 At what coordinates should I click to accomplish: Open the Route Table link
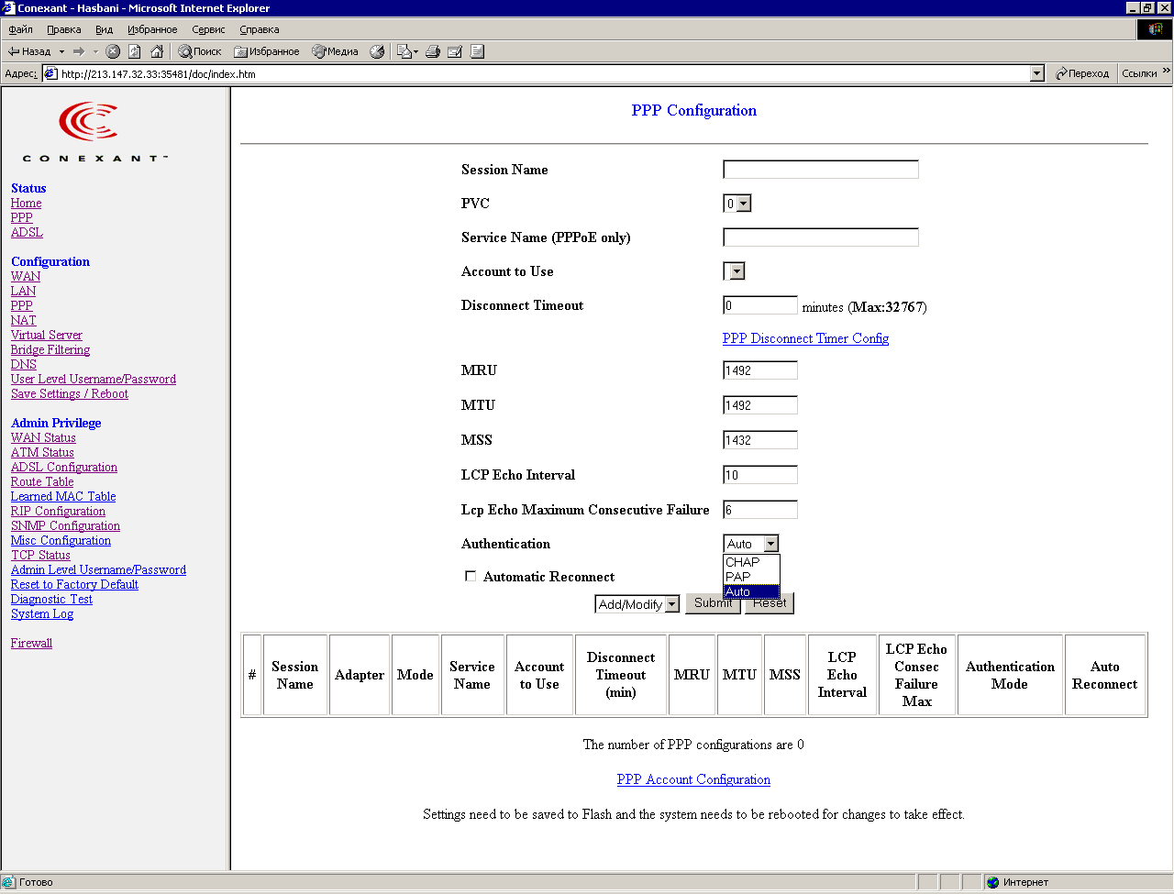42,481
